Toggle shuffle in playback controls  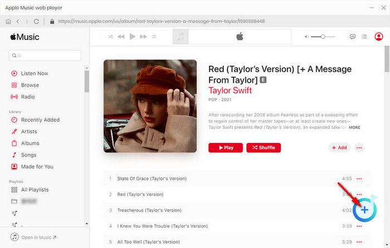coord(110,37)
